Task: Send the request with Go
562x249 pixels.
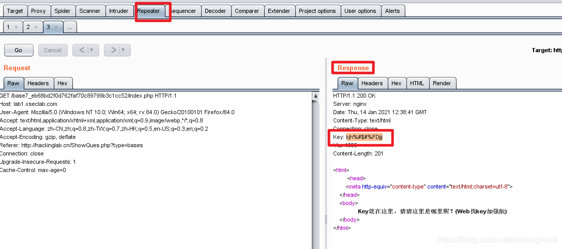Action: click(19, 50)
